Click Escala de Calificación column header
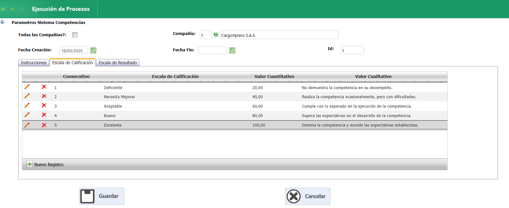 click(175, 76)
